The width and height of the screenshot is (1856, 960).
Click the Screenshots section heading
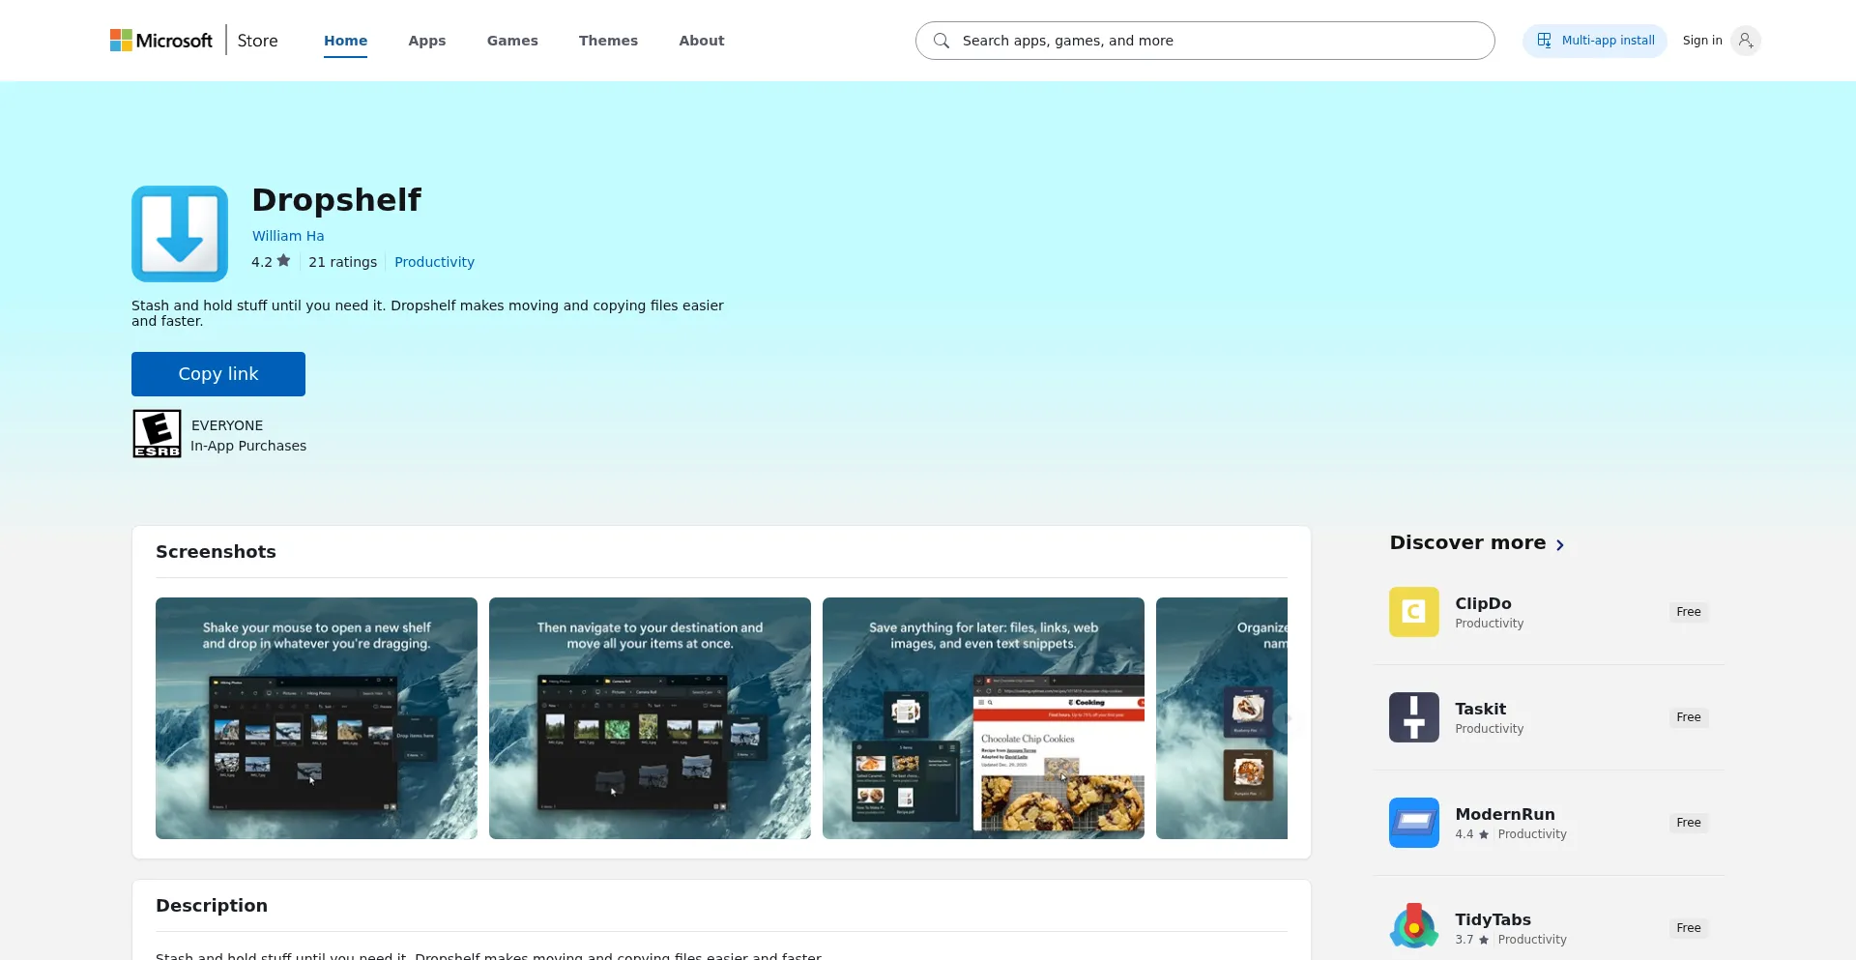[x=216, y=551]
